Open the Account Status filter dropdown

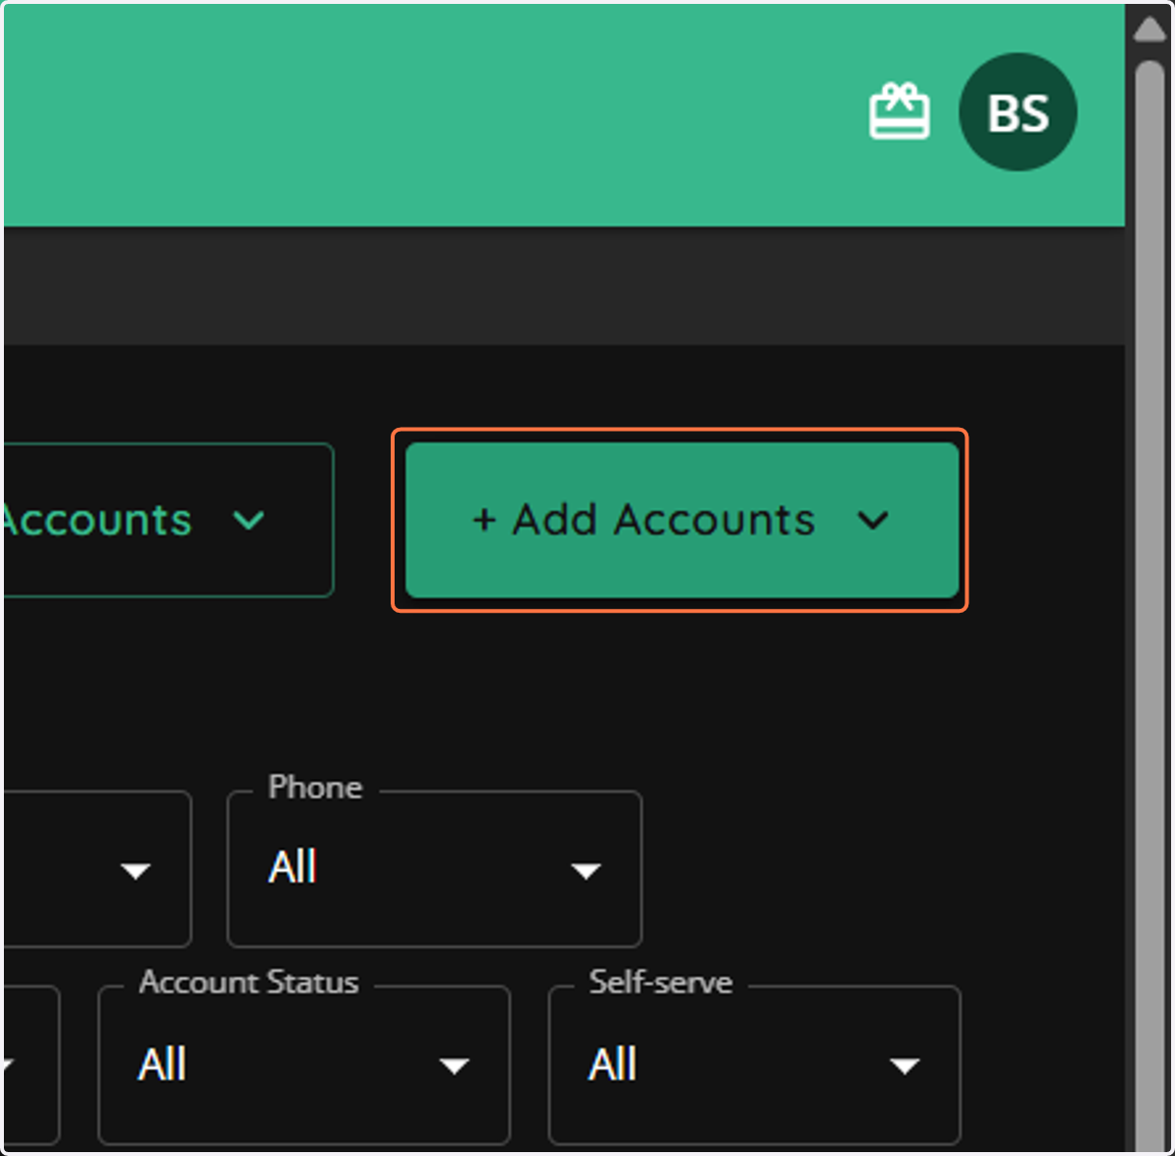click(305, 1065)
